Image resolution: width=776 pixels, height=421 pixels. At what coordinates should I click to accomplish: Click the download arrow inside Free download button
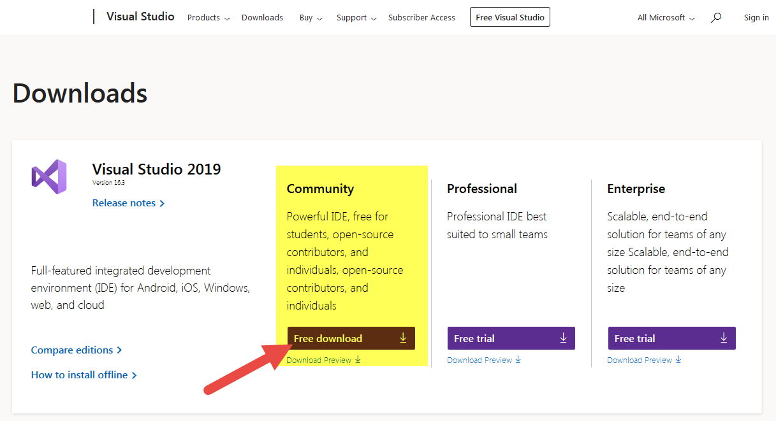click(403, 338)
